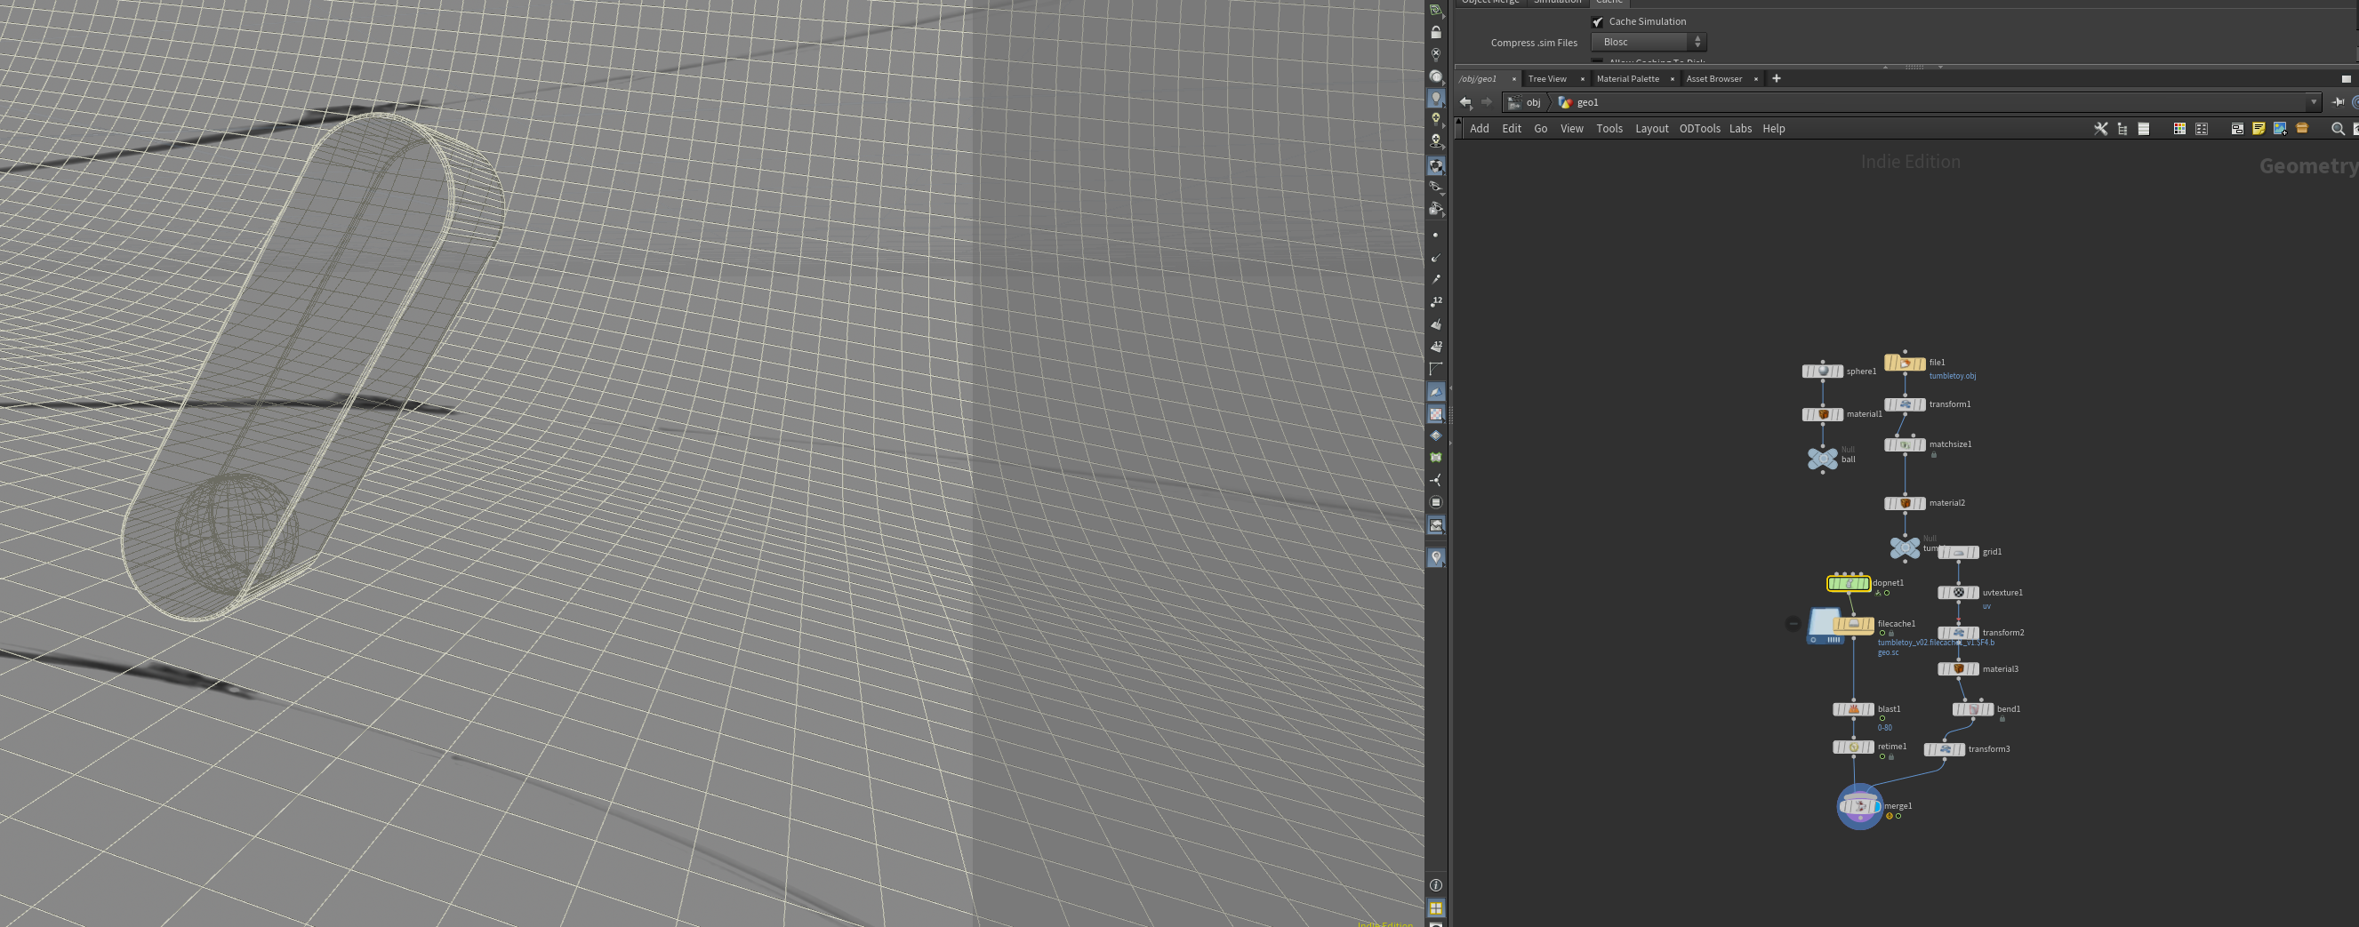Viewport: 2359px width, 927px height.
Task: Select the transform3 node
Action: click(1945, 749)
